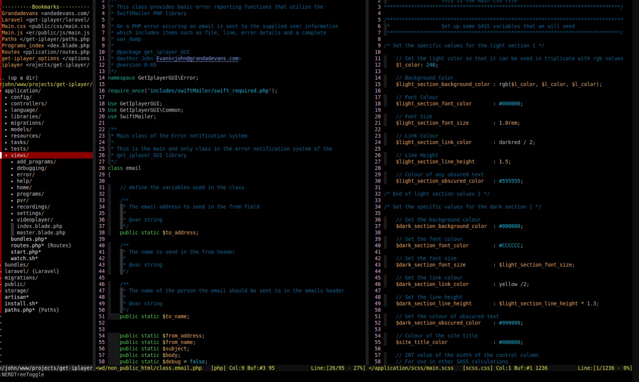The image size is (639, 382).
Task: Open the Laravel bookmark entry
Action: (45, 20)
